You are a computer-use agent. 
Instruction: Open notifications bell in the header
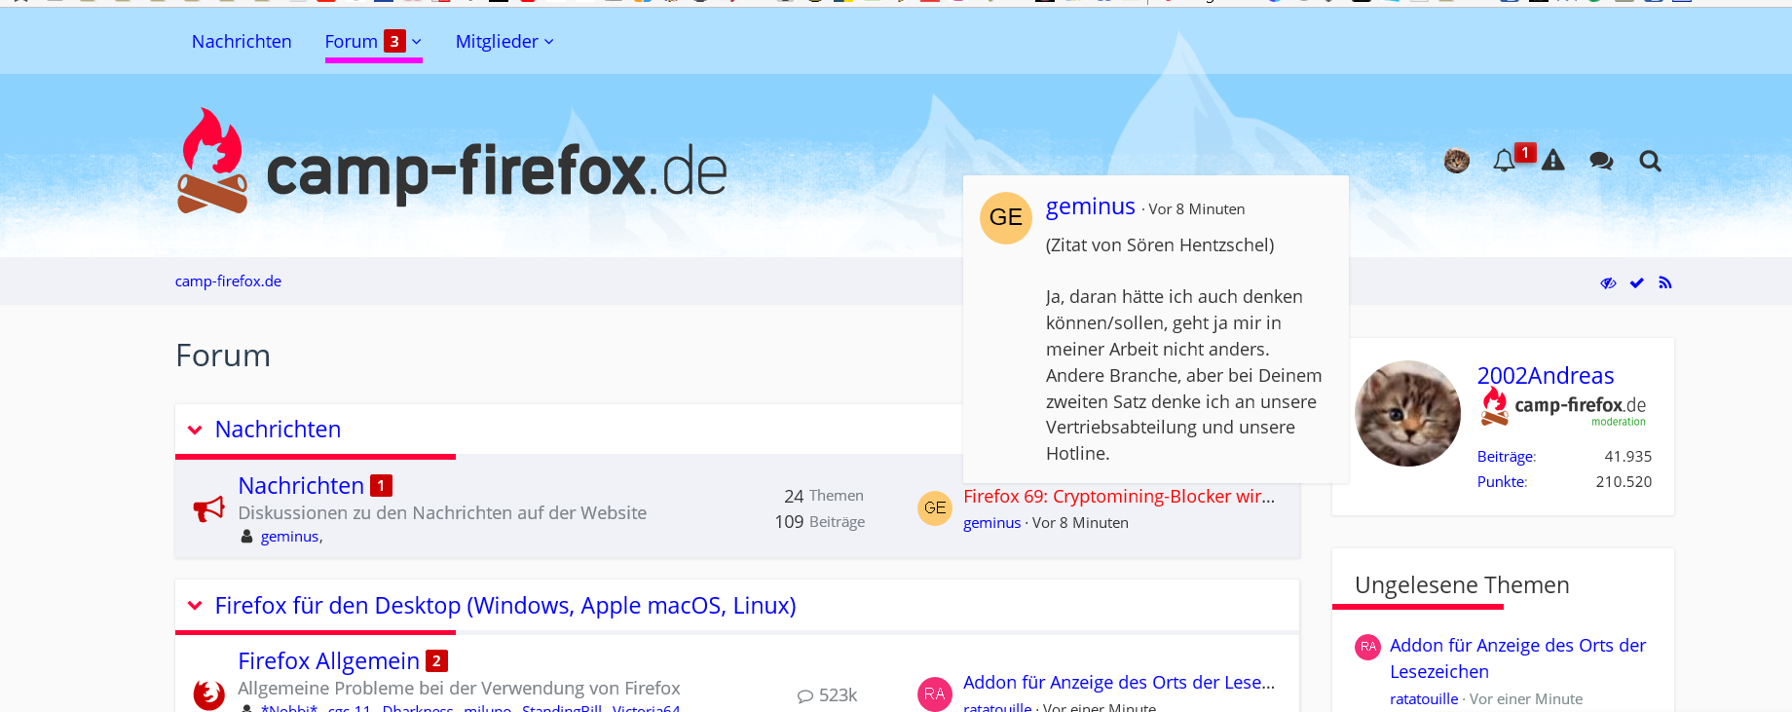coord(1504,161)
